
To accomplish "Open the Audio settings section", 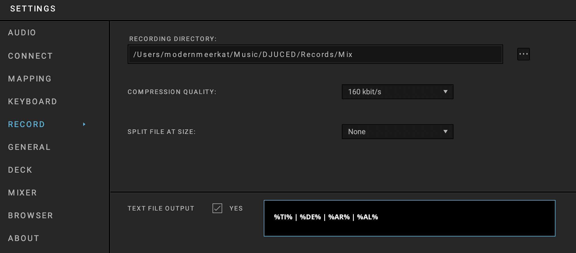I will [x=22, y=33].
